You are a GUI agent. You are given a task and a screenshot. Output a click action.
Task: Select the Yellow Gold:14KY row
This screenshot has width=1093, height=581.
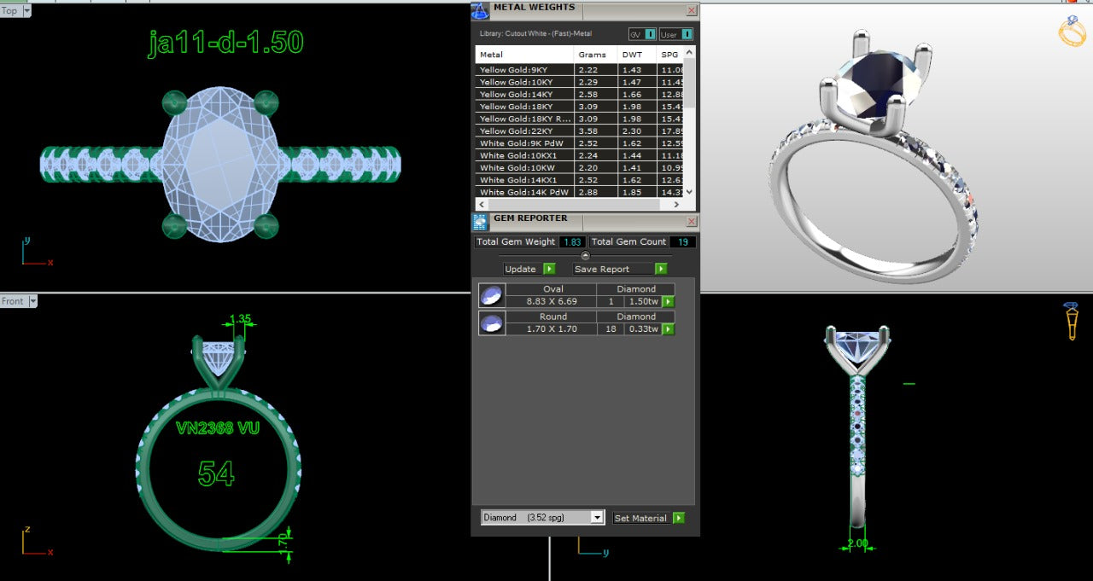580,95
